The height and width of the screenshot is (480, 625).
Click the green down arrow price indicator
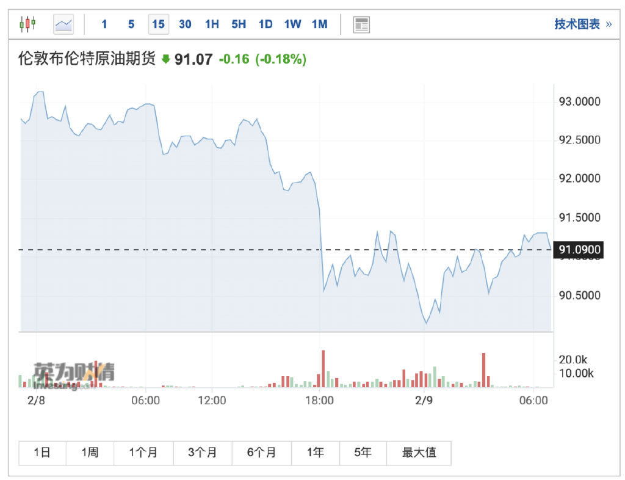166,59
